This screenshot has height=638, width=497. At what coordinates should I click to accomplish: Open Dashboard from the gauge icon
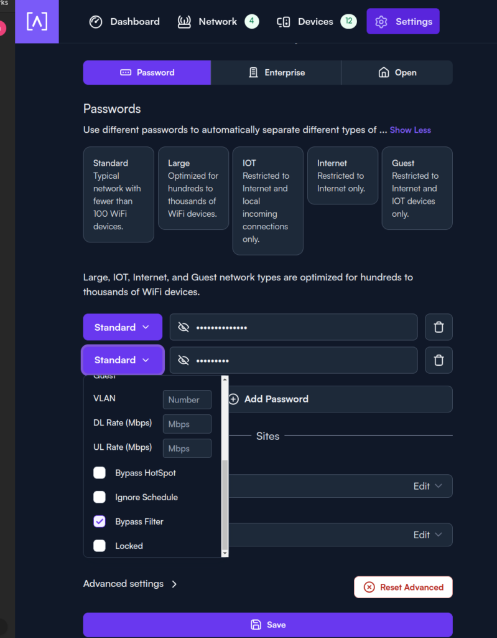point(95,22)
